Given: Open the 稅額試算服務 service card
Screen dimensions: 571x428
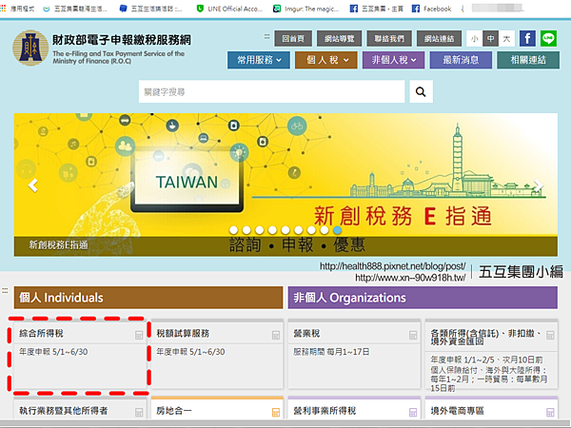Looking at the screenshot, I should tap(217, 355).
